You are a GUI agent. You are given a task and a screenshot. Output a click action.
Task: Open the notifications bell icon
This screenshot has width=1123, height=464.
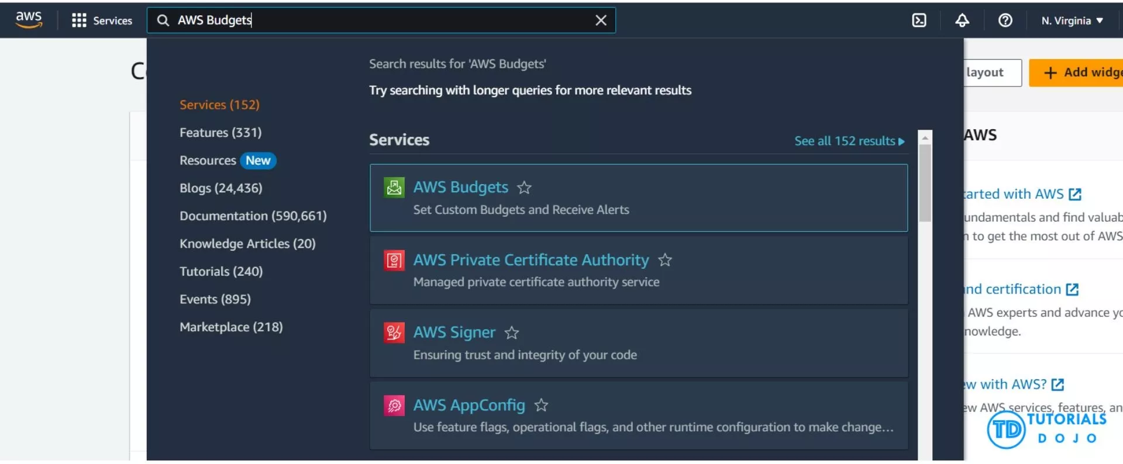pyautogui.click(x=962, y=20)
